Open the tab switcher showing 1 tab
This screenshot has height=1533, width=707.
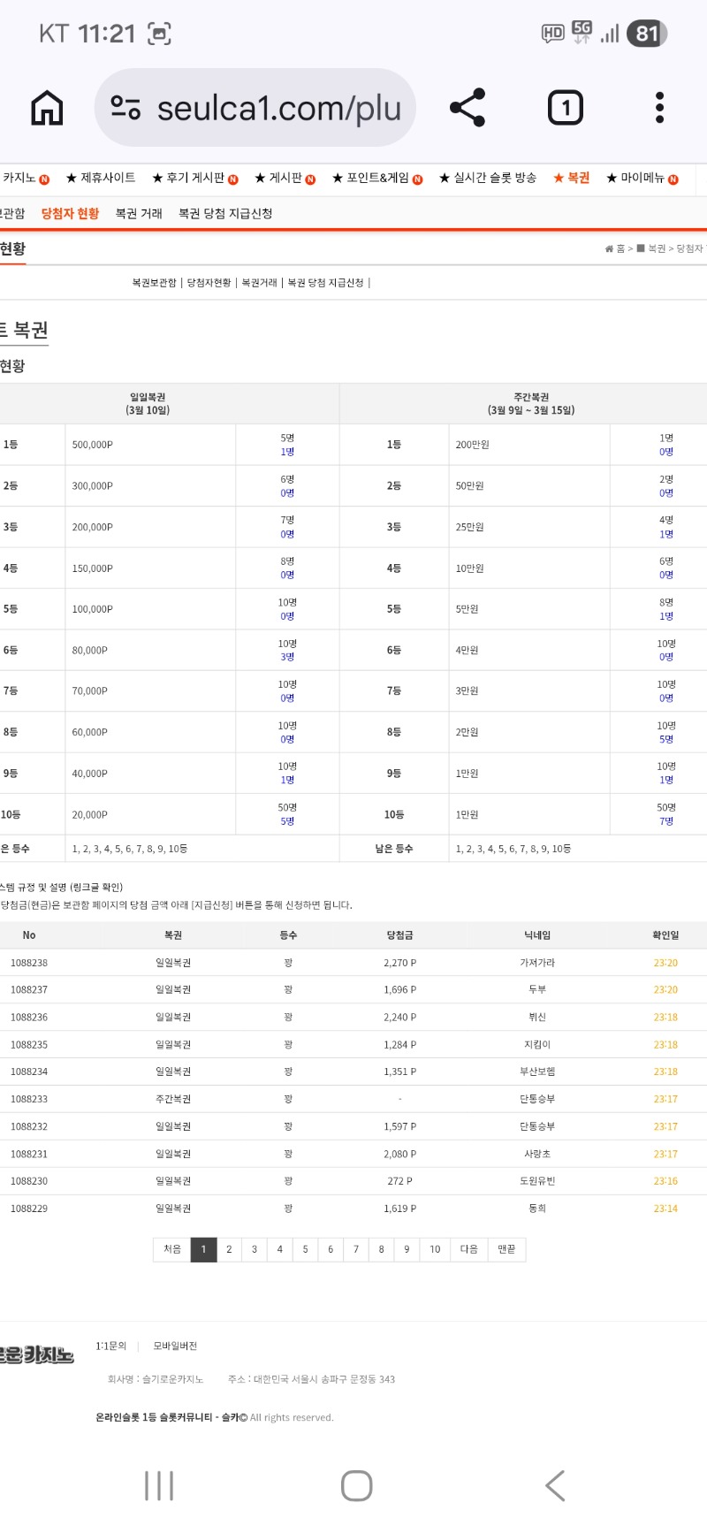(566, 108)
